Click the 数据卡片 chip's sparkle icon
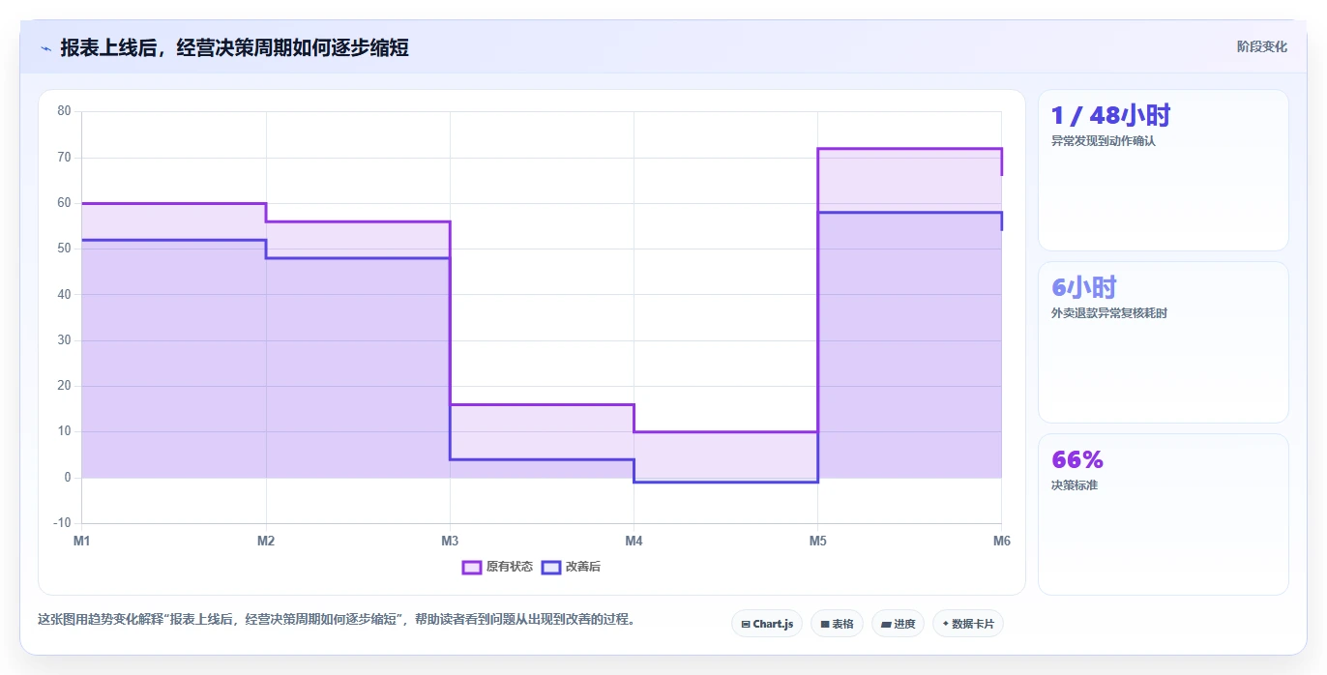 [945, 624]
